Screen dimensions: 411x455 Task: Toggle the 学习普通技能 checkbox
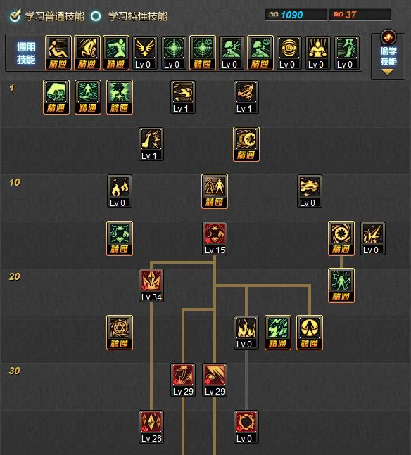tap(15, 16)
